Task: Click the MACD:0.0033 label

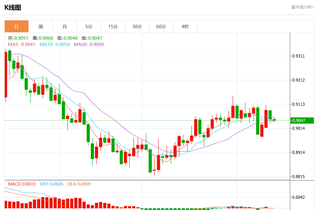Action: tap(22, 184)
